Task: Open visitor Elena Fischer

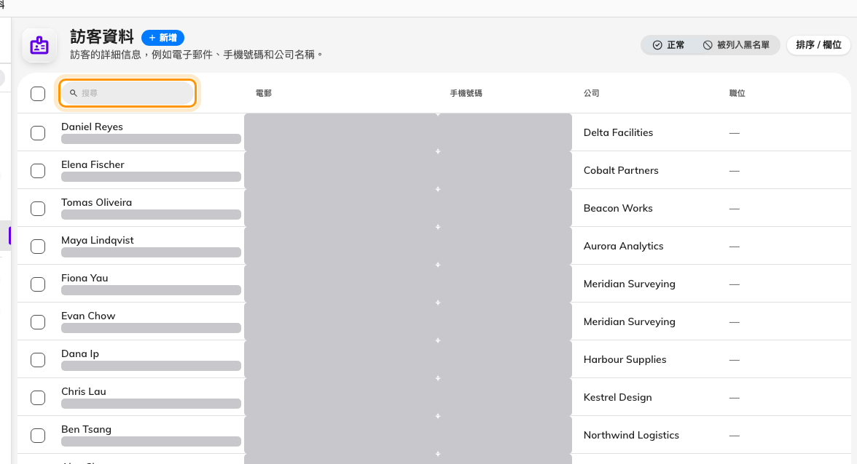Action: (93, 164)
